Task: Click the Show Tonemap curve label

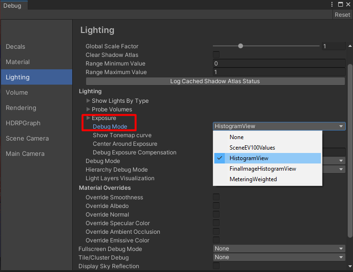Action: click(122, 135)
